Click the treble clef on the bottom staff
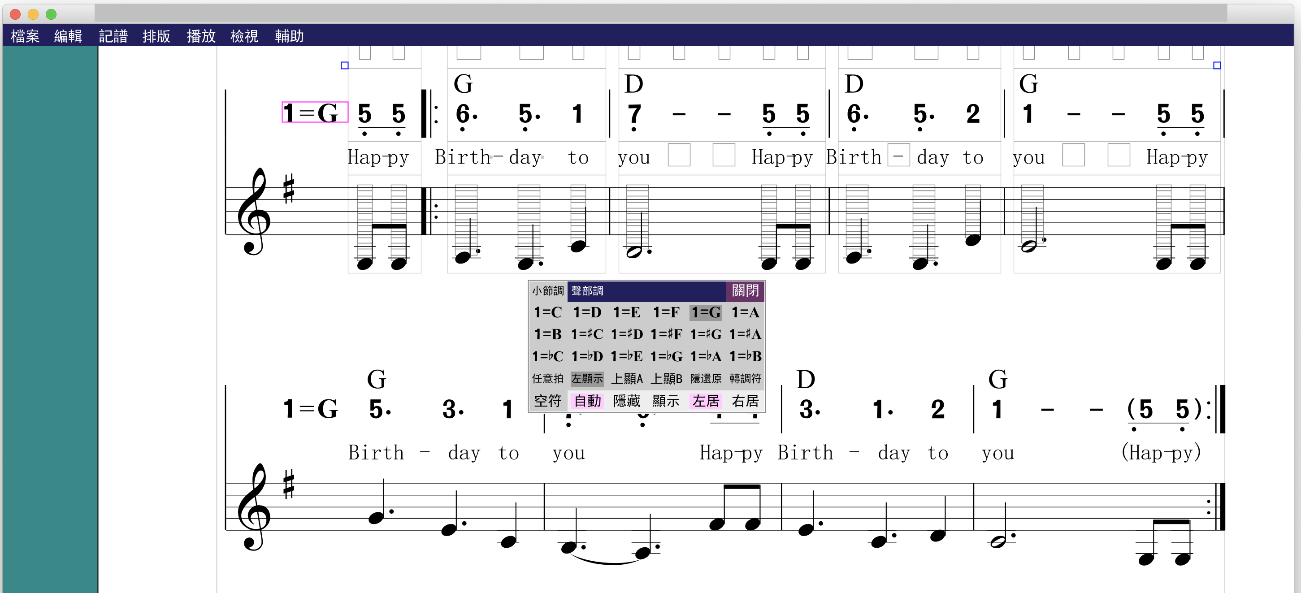This screenshot has height=593, width=1301. pyautogui.click(x=254, y=506)
